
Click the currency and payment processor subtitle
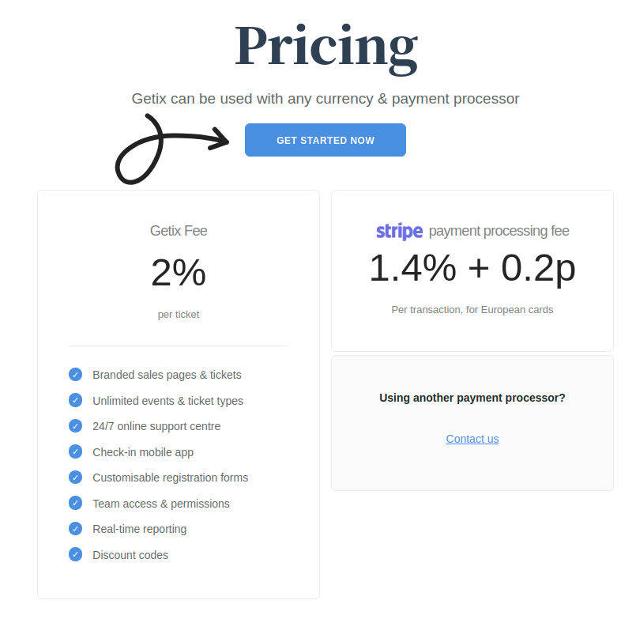325,98
